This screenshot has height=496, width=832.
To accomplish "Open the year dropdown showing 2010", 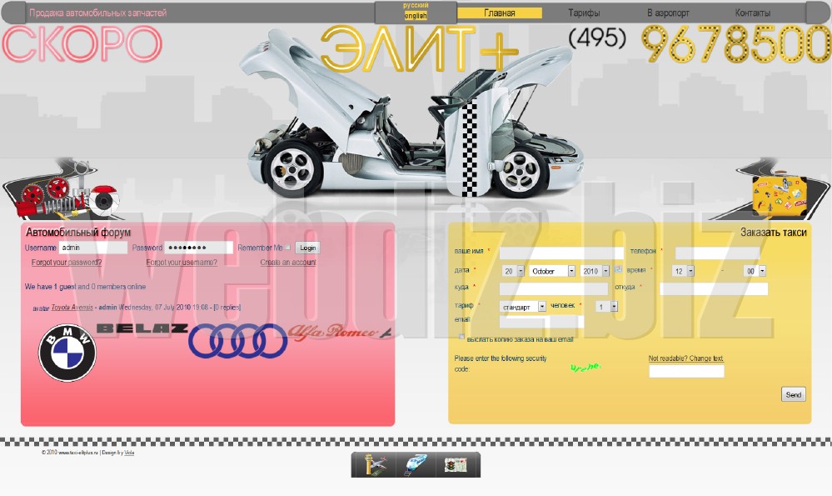I will [x=595, y=271].
